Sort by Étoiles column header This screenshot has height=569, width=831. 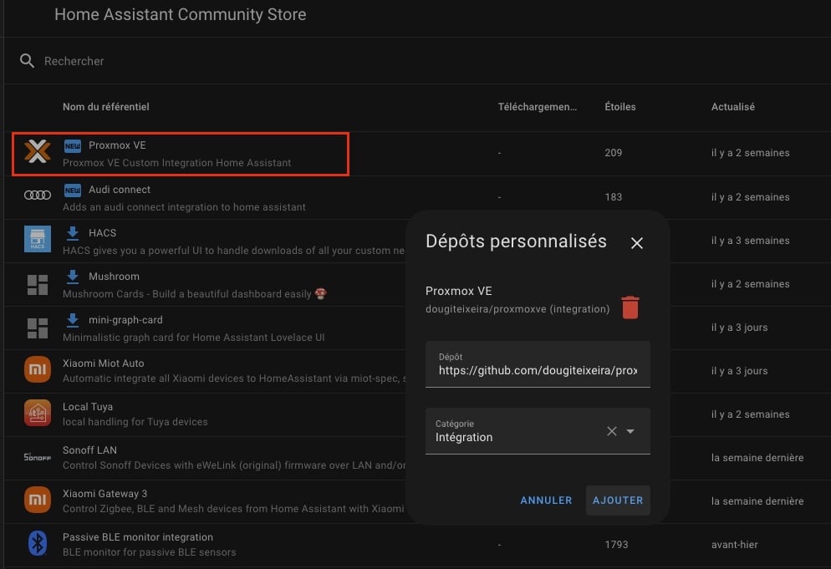[x=620, y=106]
